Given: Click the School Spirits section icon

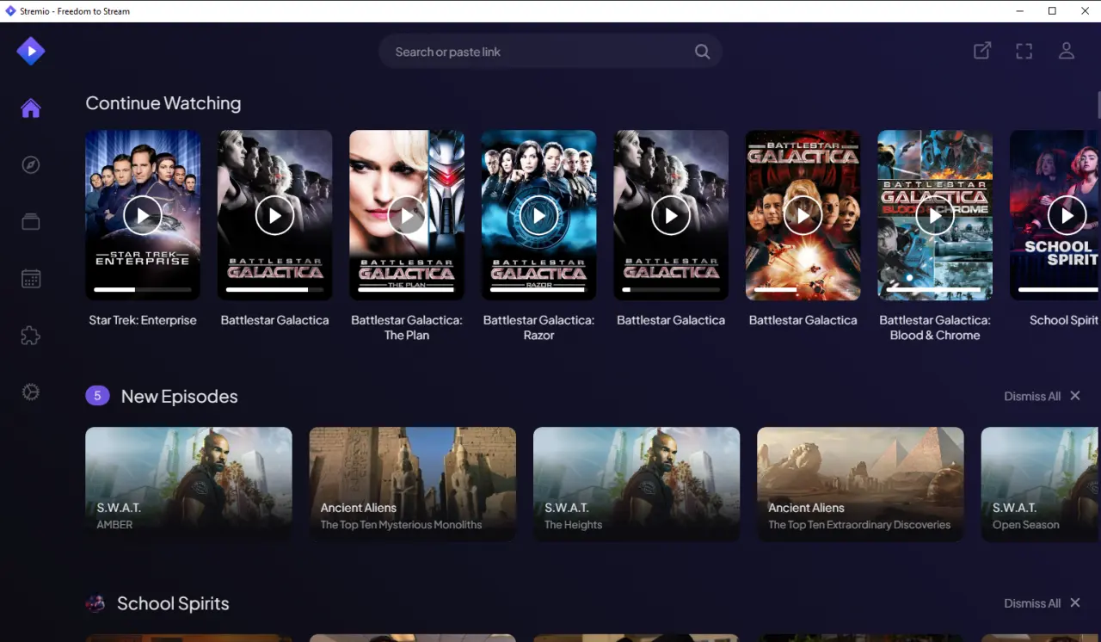Looking at the screenshot, I should (x=95, y=603).
